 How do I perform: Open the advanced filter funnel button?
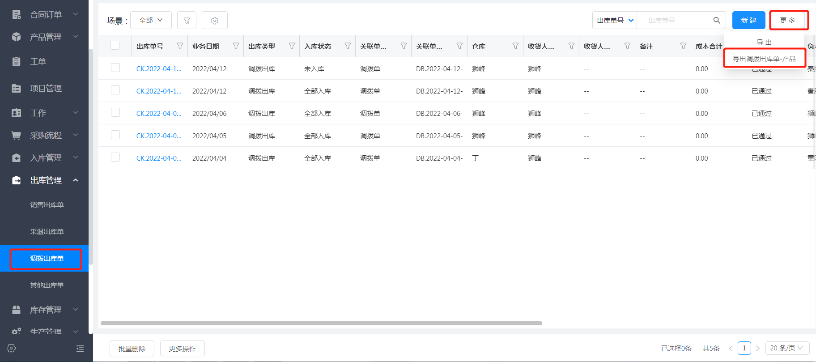(187, 21)
